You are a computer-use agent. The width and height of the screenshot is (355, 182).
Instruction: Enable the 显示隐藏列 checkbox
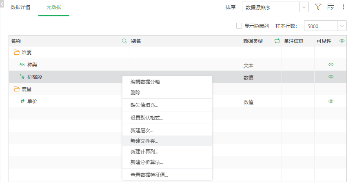click(x=239, y=26)
